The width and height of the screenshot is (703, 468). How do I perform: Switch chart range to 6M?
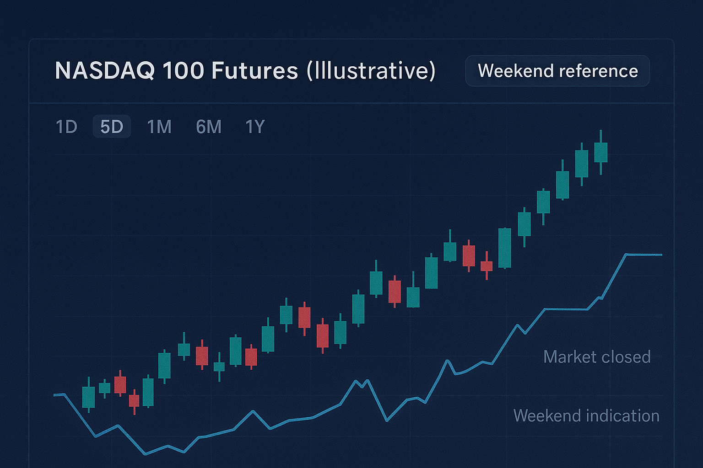click(x=209, y=127)
